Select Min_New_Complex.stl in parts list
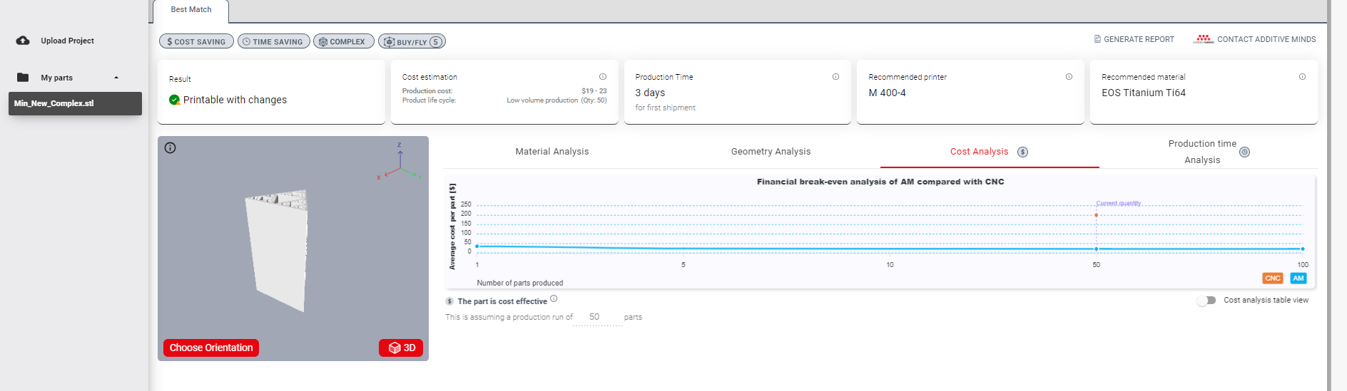The width and height of the screenshot is (1347, 391). [75, 103]
